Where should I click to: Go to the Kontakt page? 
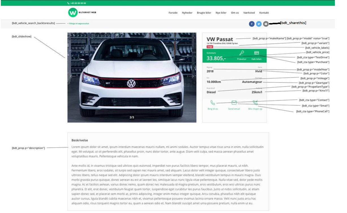(264, 13)
